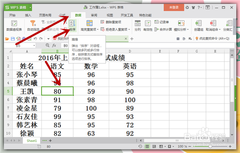Viewport: 240px width, 153px height.
Task: Click the 自动筛选 funnel icon
Action: click(33, 23)
